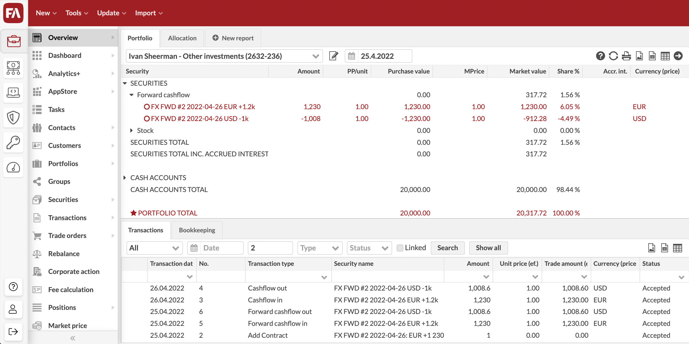The image size is (689, 344).
Task: Open the gauge speedometer icon in the rail
Action: point(13,168)
